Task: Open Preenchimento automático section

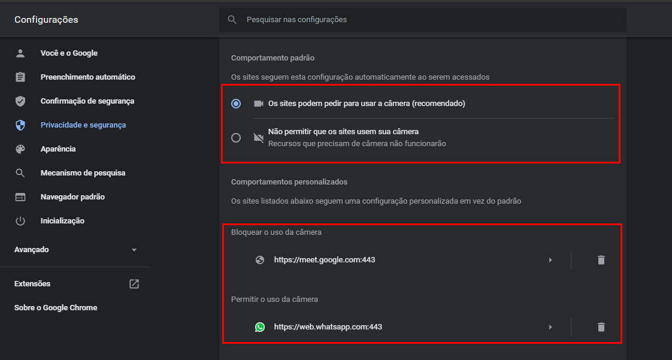Action: (87, 77)
